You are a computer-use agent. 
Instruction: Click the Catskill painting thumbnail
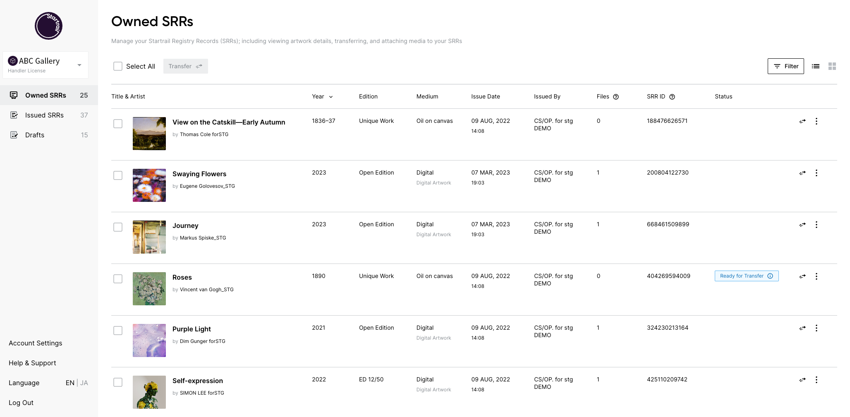(x=149, y=134)
